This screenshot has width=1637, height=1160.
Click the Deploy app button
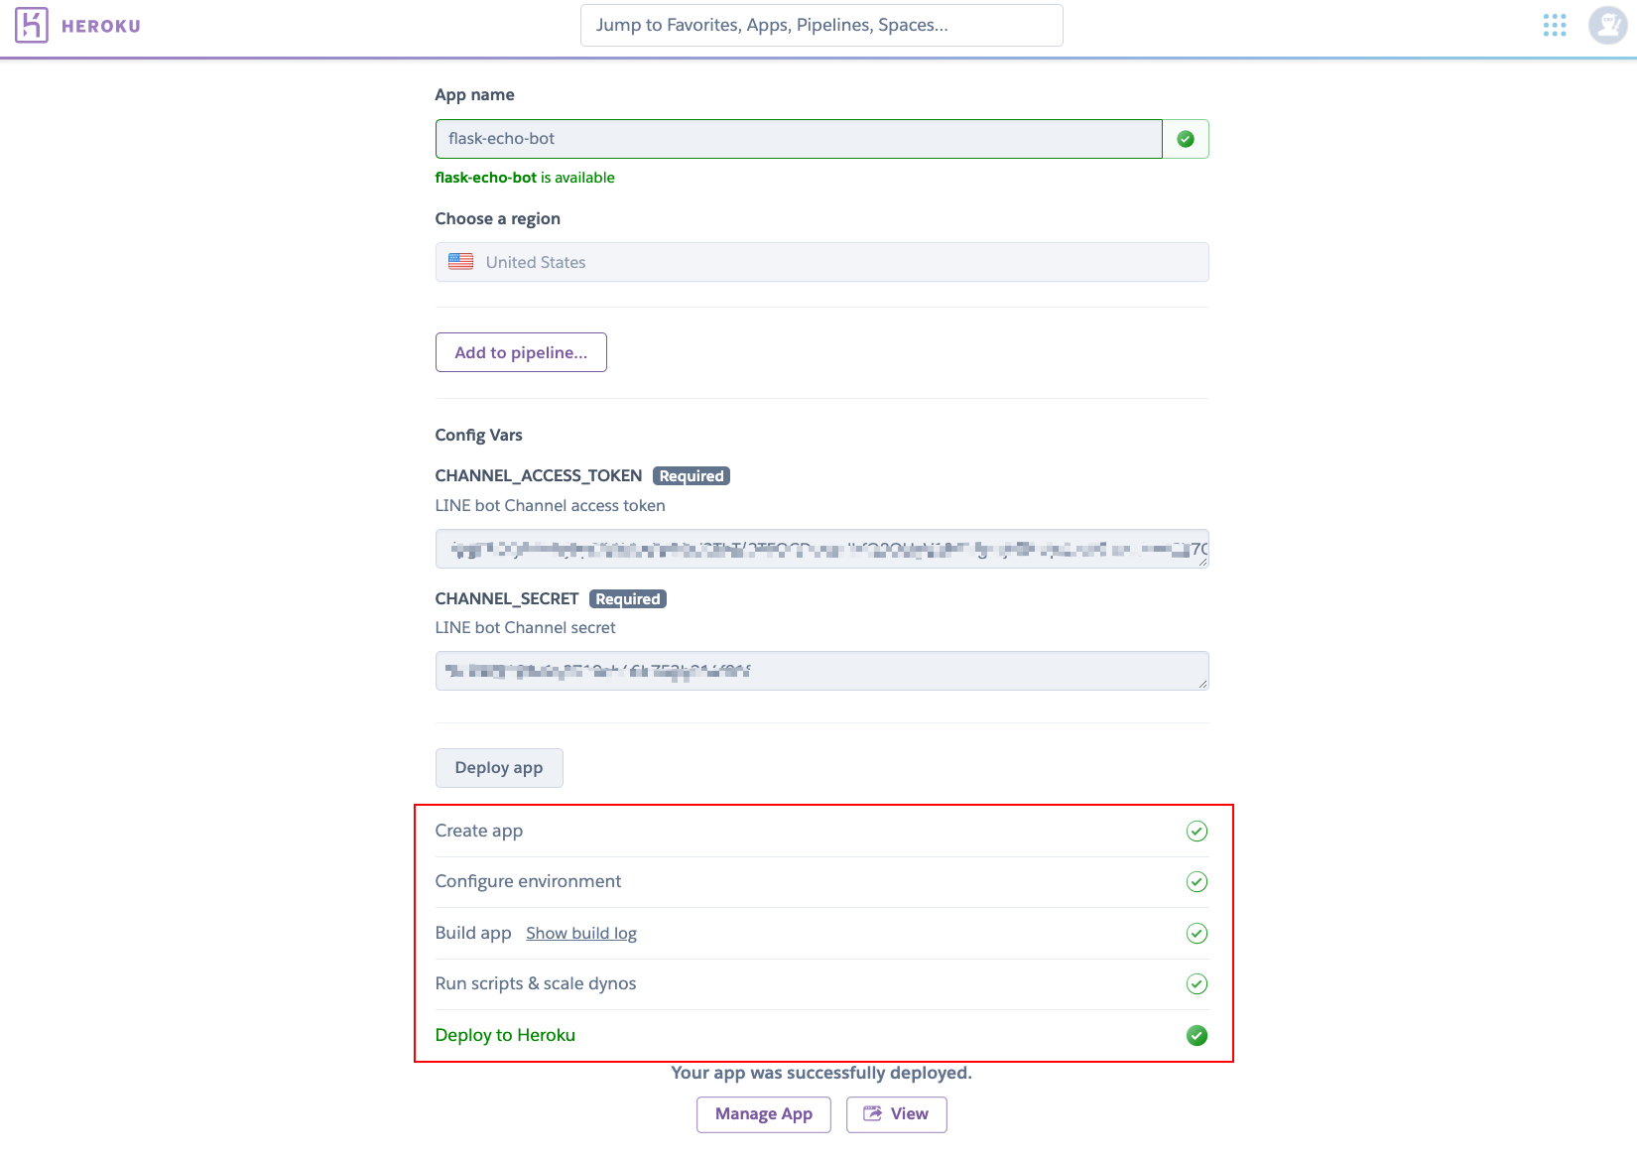(x=499, y=768)
